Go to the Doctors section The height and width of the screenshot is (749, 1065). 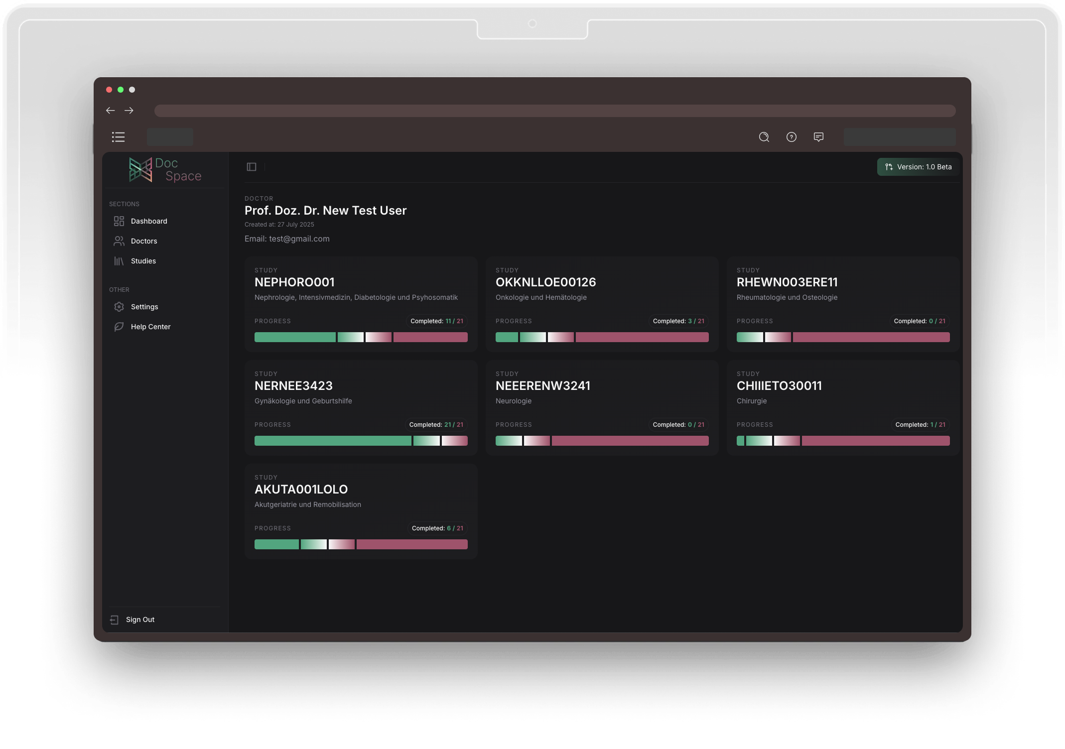(x=143, y=241)
